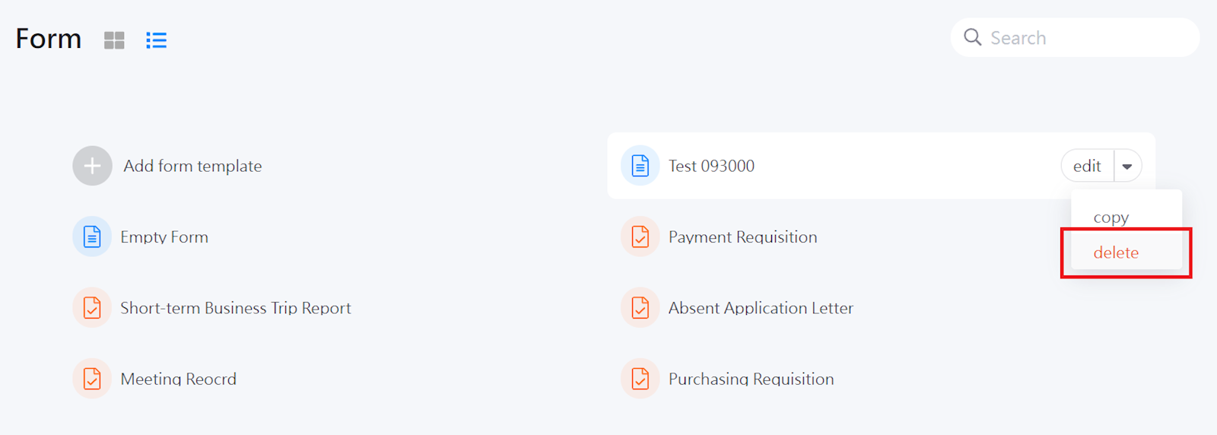Viewport: 1217px width, 435px height.
Task: Click the Short-term Business Trip Report icon
Action: coord(92,307)
